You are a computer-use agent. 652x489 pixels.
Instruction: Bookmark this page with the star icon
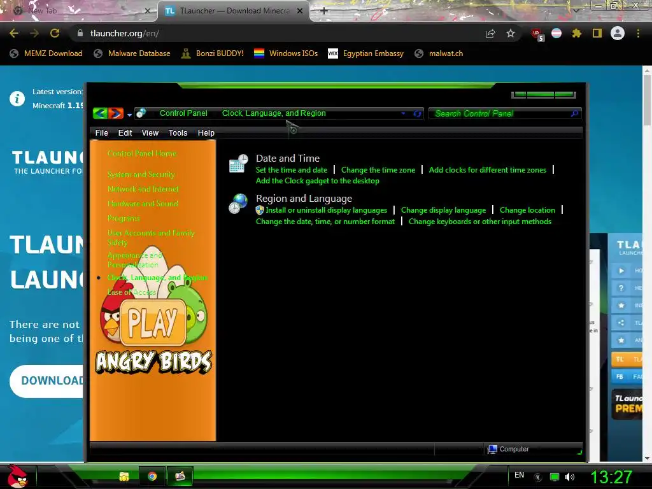pos(511,33)
